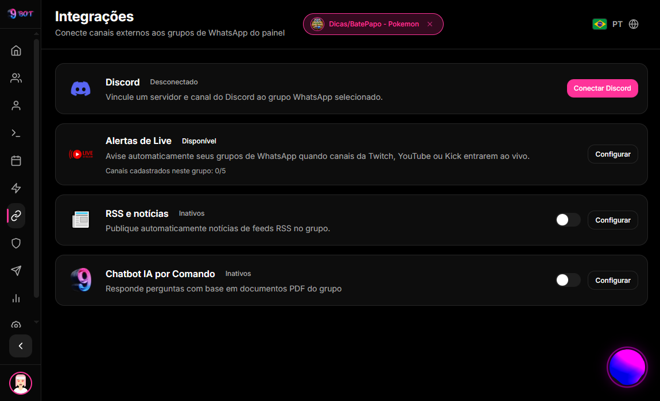Open the commands terminal sidebar icon
The height and width of the screenshot is (401, 660).
coord(16,134)
